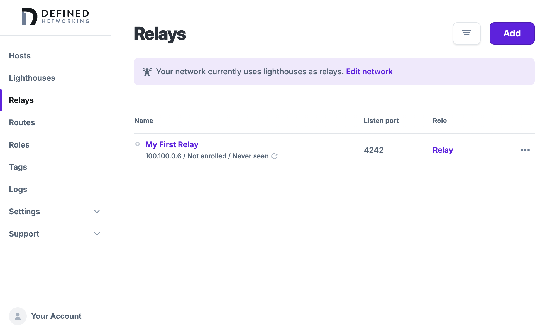The height and width of the screenshot is (334, 557).
Task: Click the Relay role link
Action: (443, 150)
